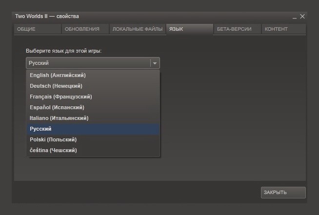
Task: Choose Deutsch (Немецкий) language option
Action: click(x=93, y=86)
